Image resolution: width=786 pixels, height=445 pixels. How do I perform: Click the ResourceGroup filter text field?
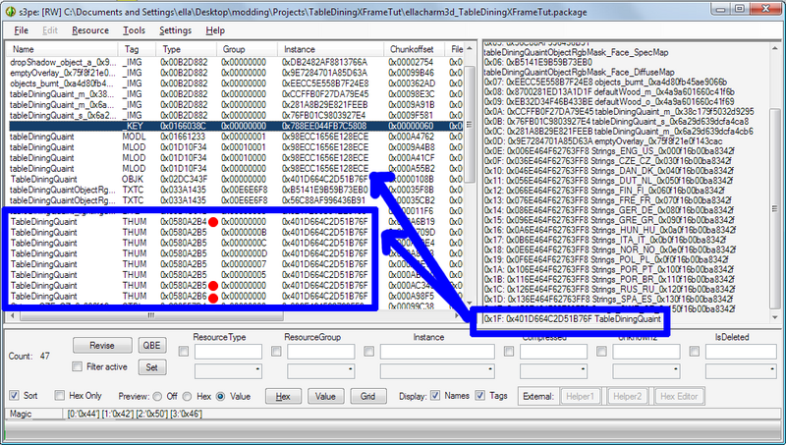[x=321, y=352]
